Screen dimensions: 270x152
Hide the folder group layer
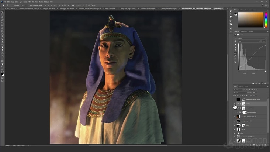click(235, 133)
